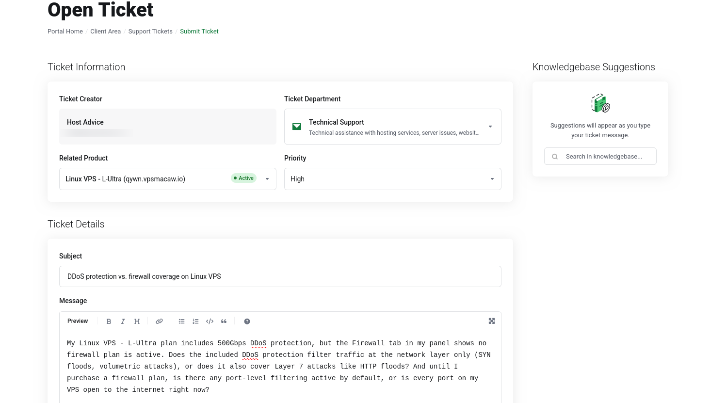The image size is (726, 403).
Task: Switch to the Preview tab of message
Action: click(x=78, y=321)
